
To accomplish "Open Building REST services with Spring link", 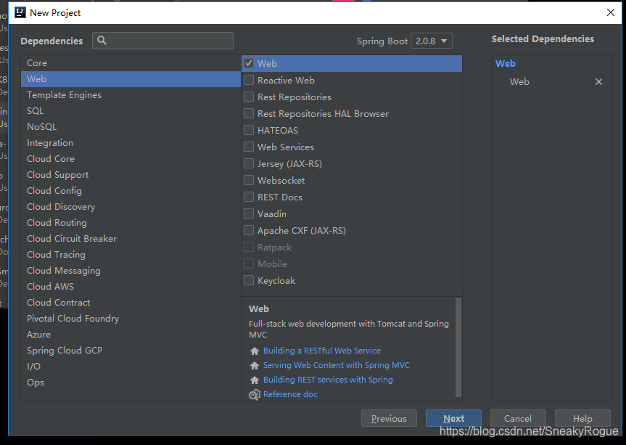I will point(328,380).
